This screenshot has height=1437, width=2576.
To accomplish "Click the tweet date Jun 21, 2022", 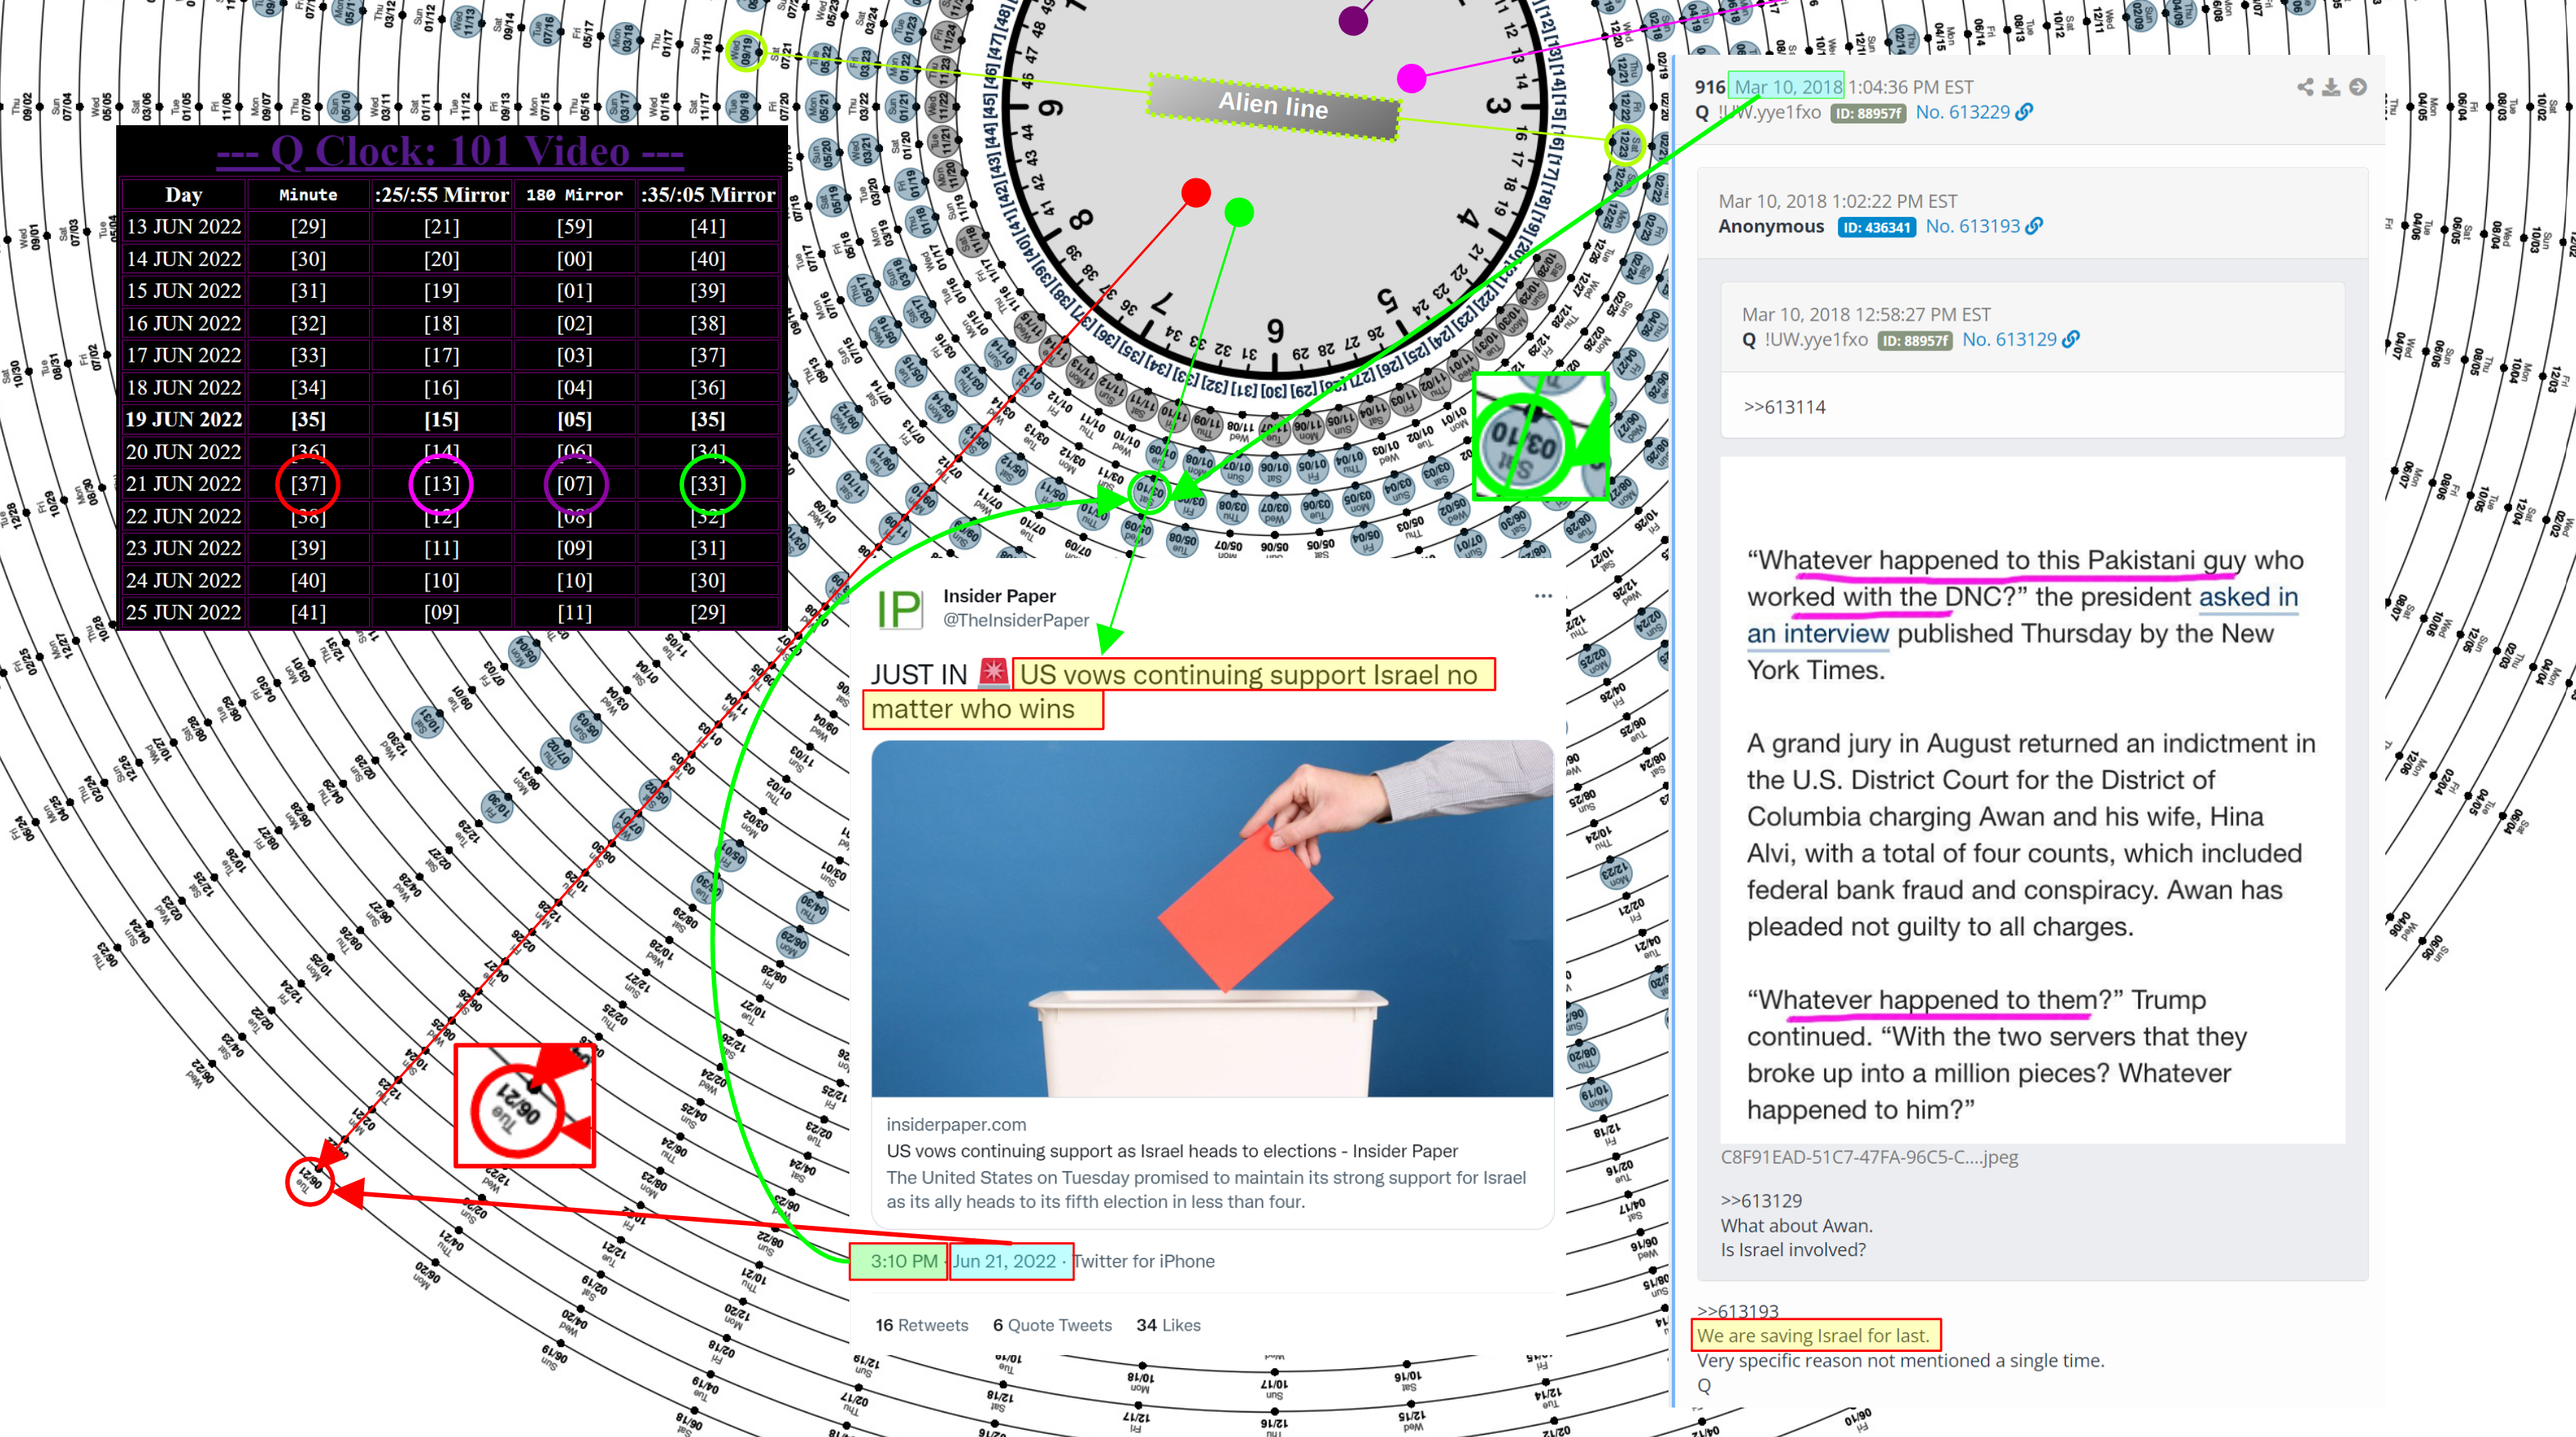I will coord(1004,1261).
